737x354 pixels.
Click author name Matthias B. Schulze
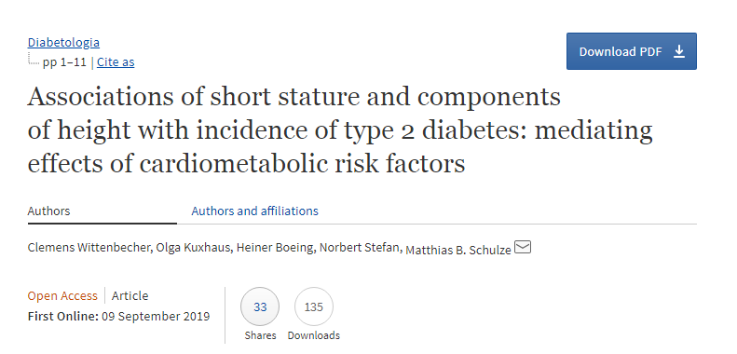tap(457, 250)
